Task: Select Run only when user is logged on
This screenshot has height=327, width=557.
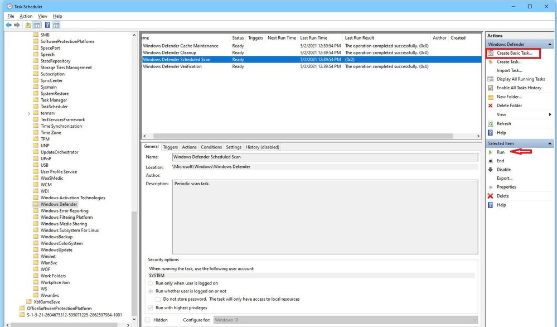Action: point(151,283)
